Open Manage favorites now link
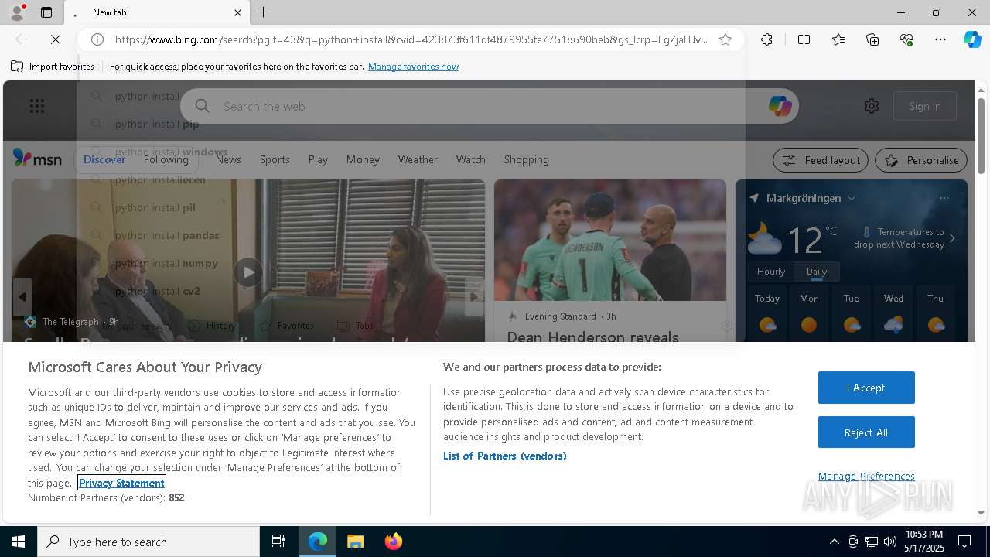The height and width of the screenshot is (557, 990). click(413, 67)
